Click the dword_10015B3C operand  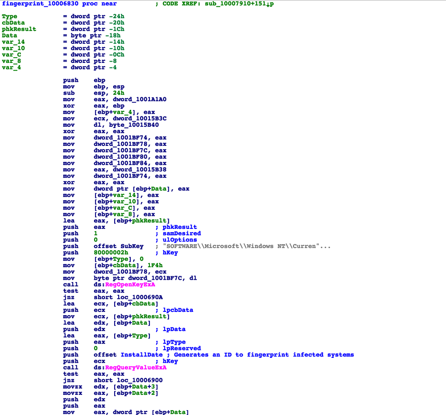tap(140, 118)
